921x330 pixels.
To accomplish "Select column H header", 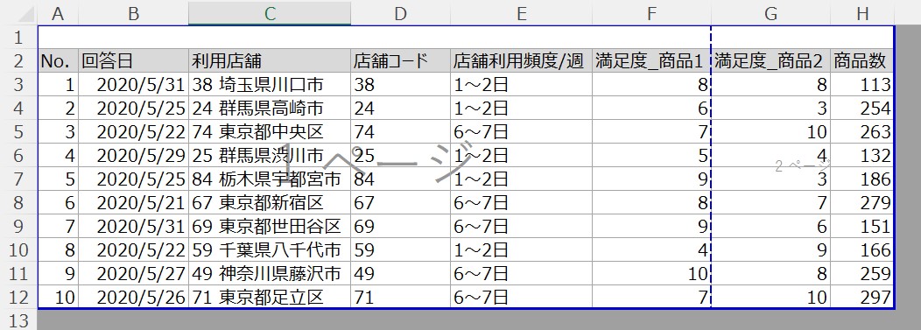I will point(862,13).
